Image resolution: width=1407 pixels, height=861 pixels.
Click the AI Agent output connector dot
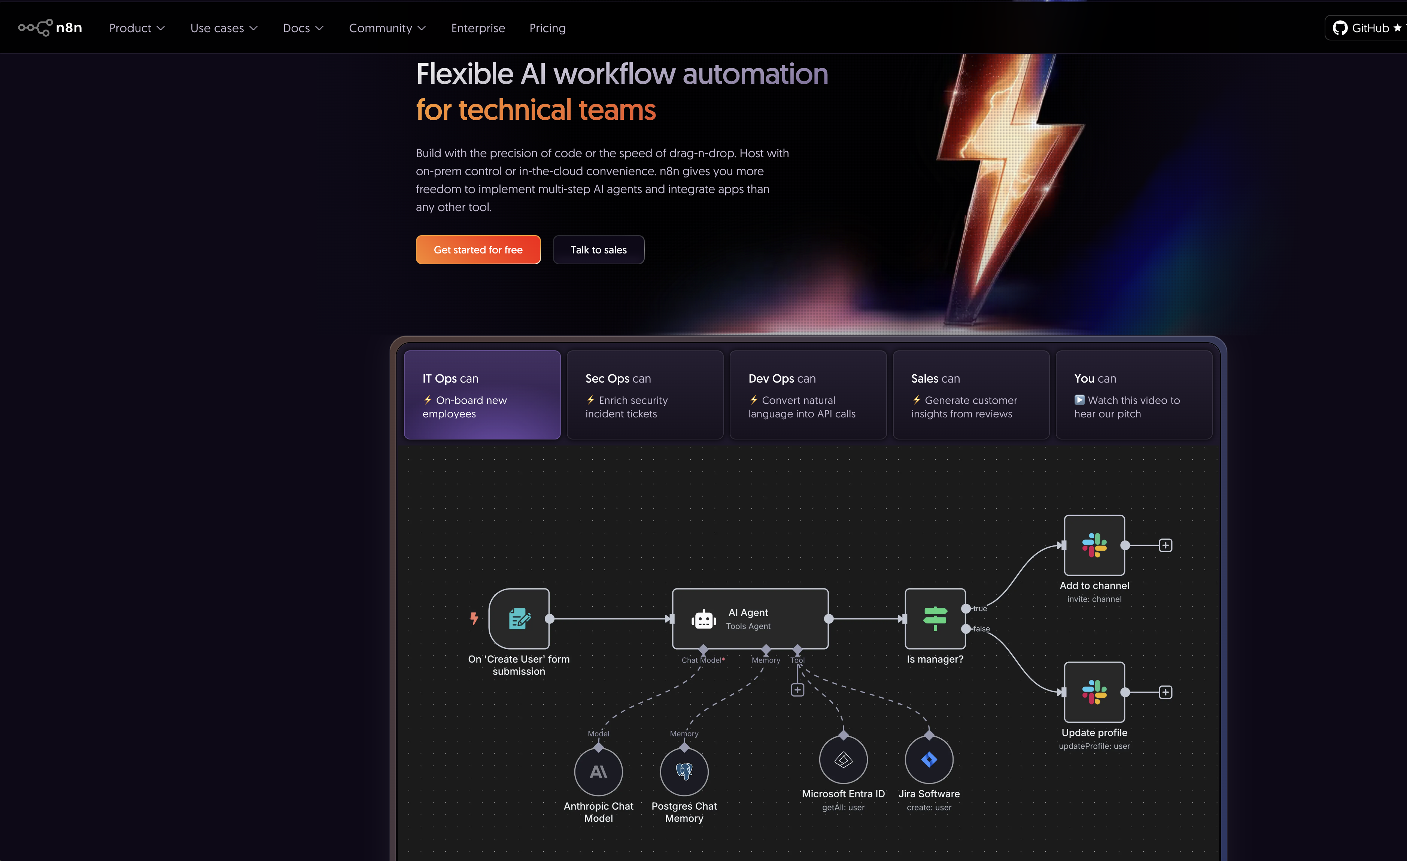click(829, 618)
